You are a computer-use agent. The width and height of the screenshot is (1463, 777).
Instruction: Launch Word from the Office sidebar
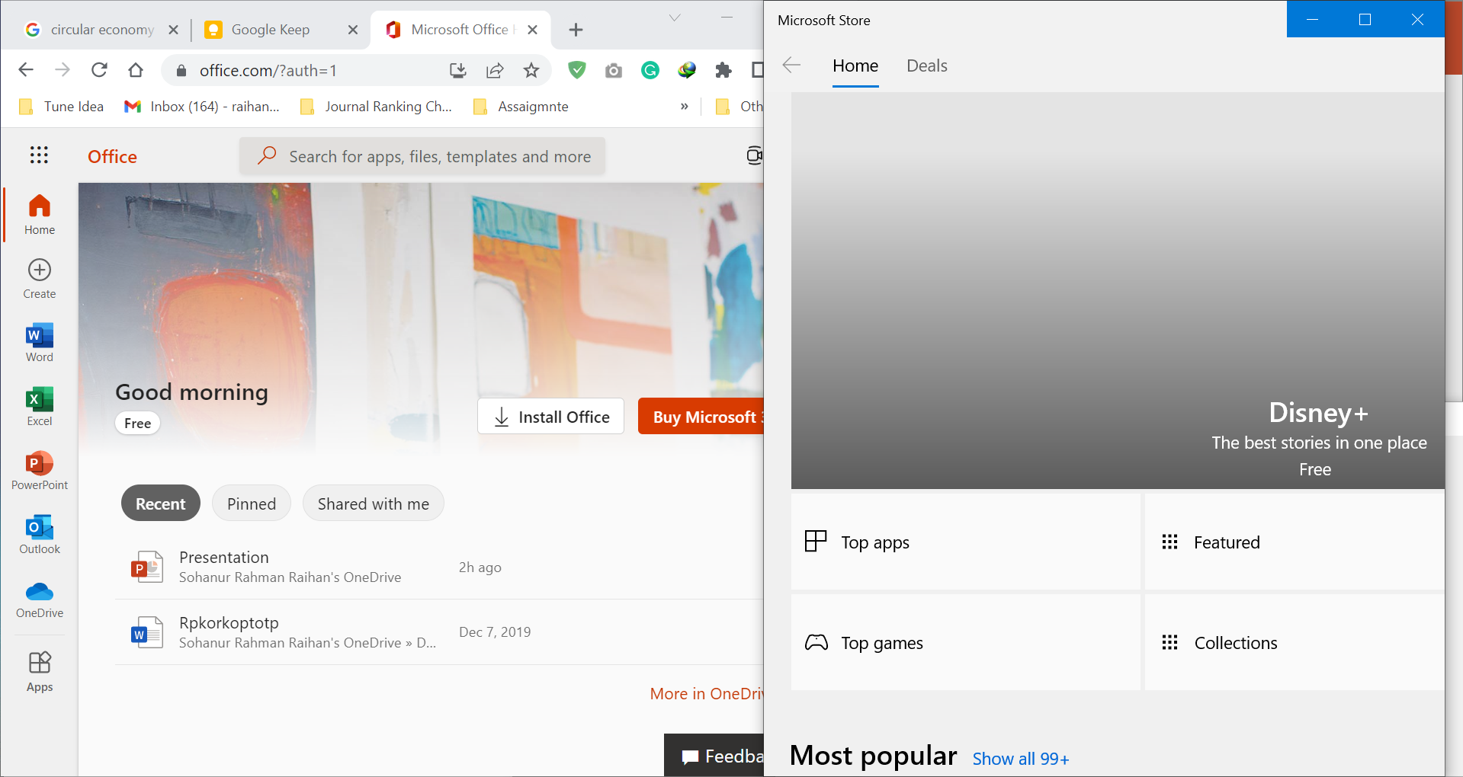40,342
